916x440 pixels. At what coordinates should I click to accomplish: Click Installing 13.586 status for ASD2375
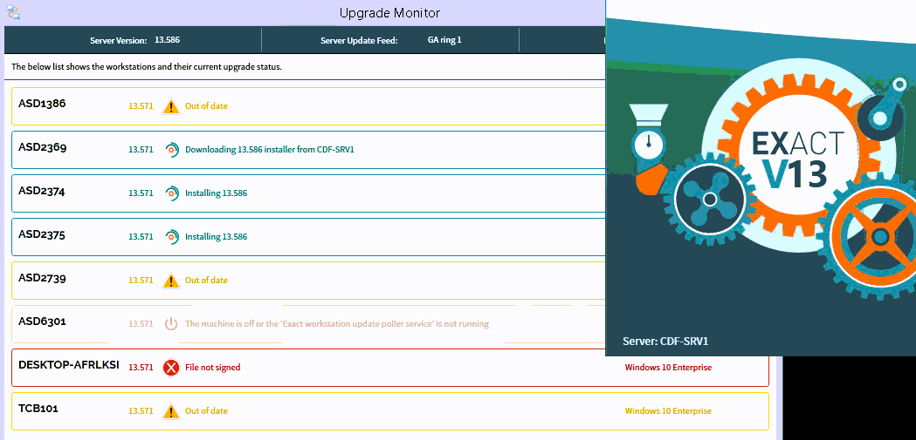pyautogui.click(x=217, y=237)
